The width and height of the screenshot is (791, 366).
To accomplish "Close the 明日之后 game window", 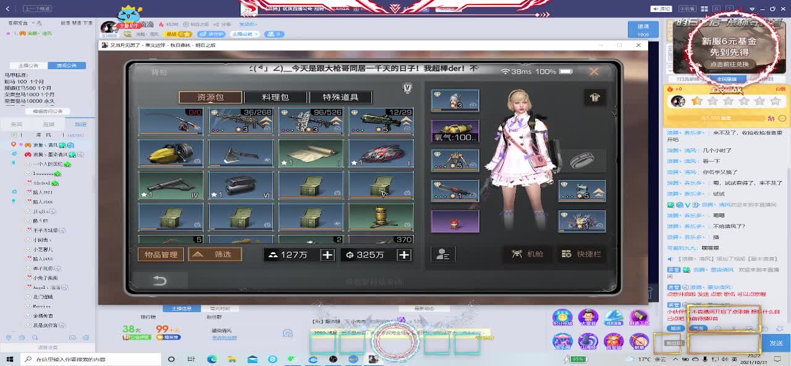I will click(x=638, y=45).
